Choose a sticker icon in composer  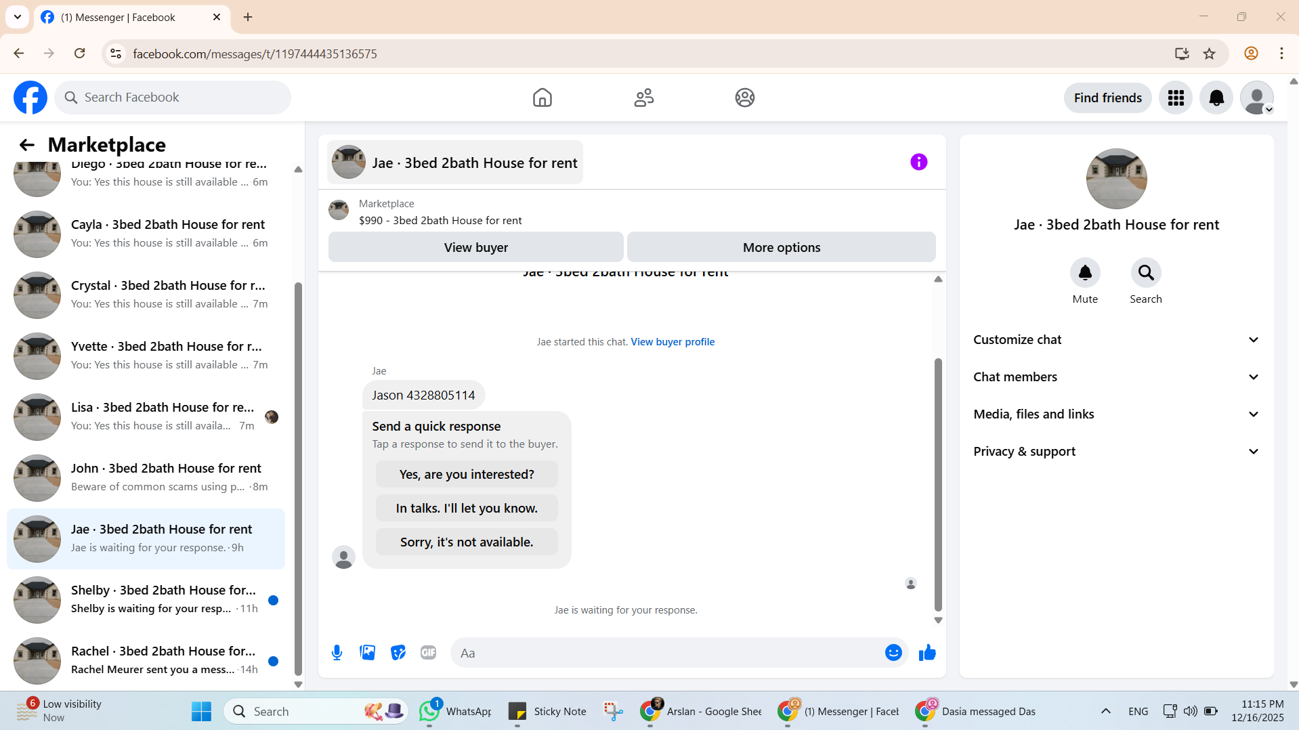point(398,653)
